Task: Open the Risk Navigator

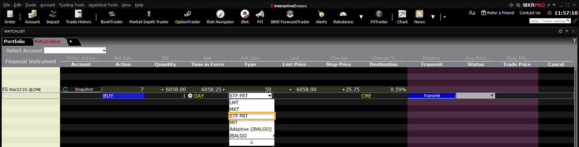Action: point(220,17)
